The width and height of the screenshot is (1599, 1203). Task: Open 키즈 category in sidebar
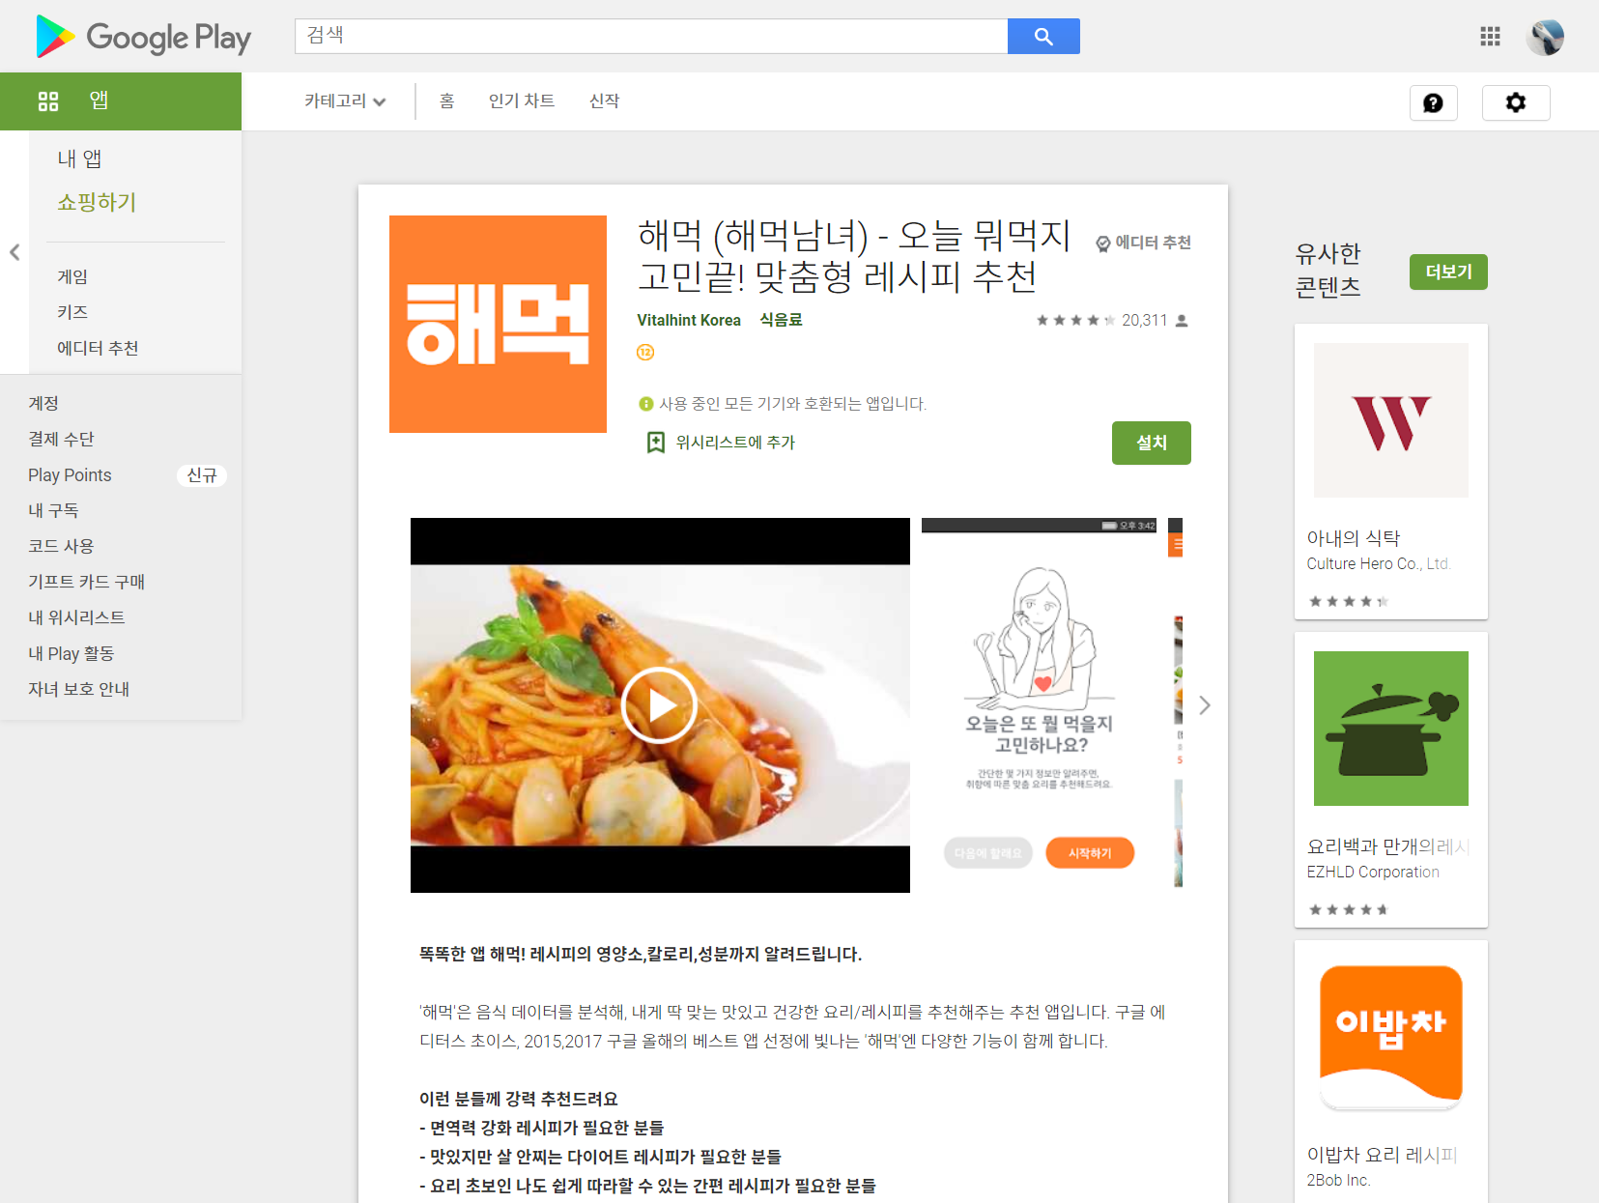[72, 313]
